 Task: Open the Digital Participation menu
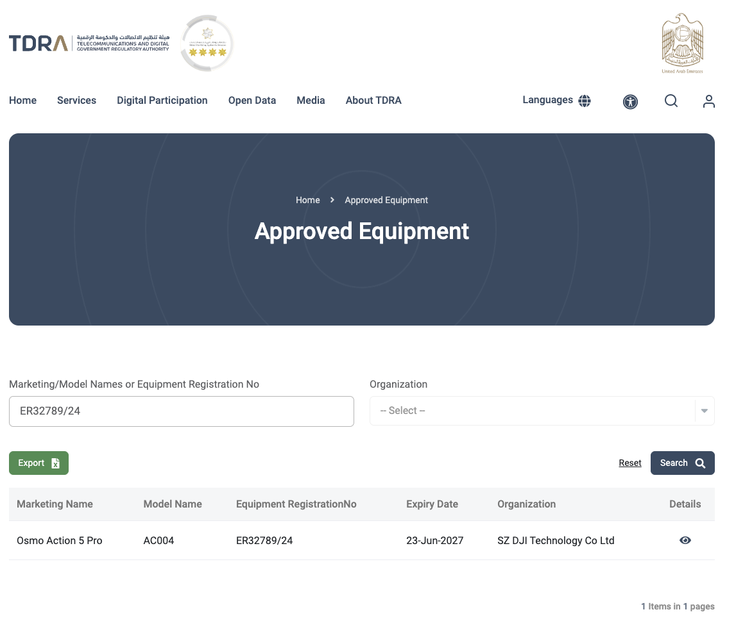[162, 101]
